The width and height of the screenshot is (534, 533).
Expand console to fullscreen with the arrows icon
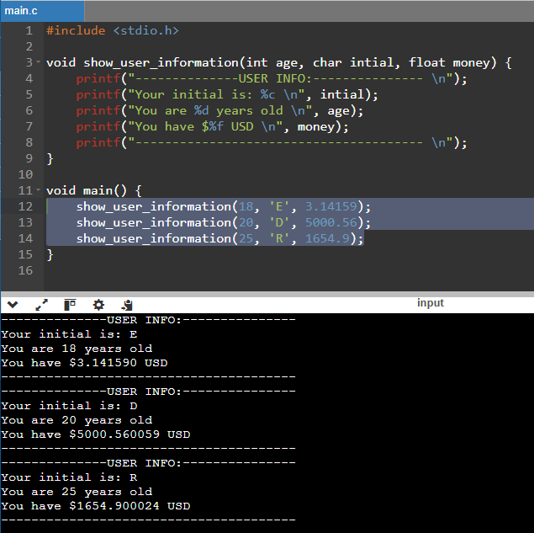point(41,305)
